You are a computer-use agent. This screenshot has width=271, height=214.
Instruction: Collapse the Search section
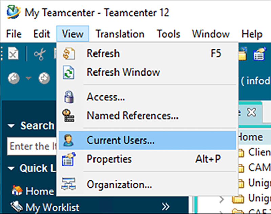click(x=11, y=126)
